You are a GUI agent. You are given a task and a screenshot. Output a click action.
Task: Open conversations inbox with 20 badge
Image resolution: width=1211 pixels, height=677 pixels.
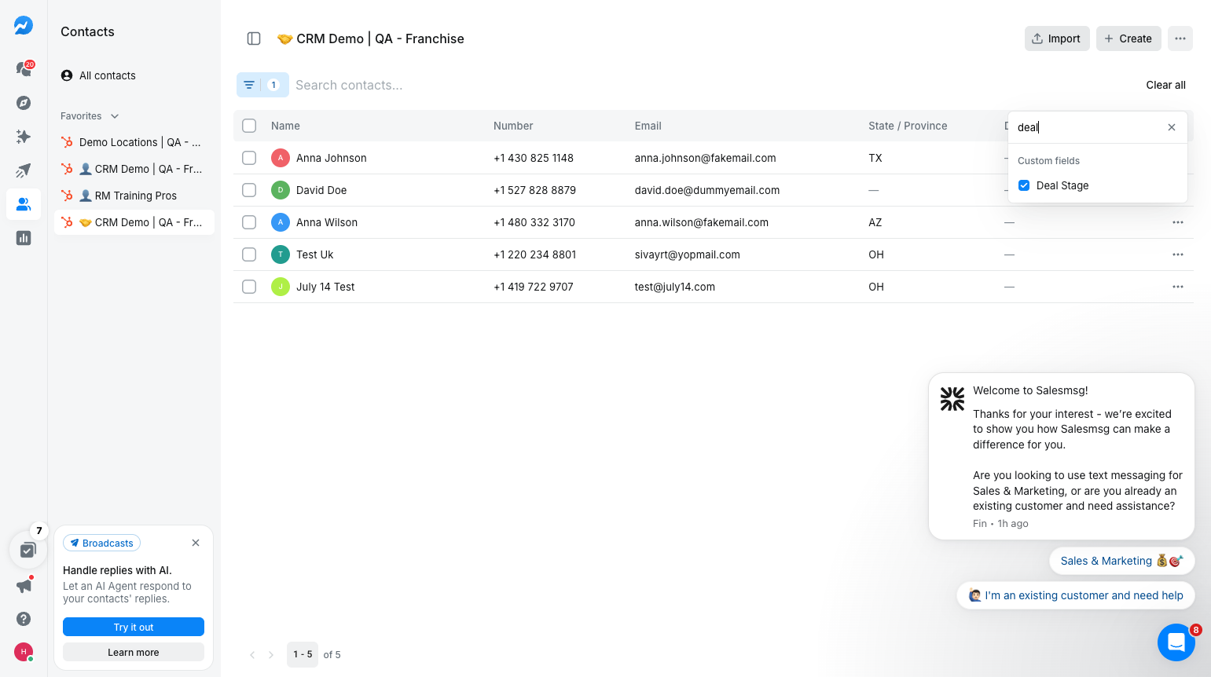tap(24, 69)
